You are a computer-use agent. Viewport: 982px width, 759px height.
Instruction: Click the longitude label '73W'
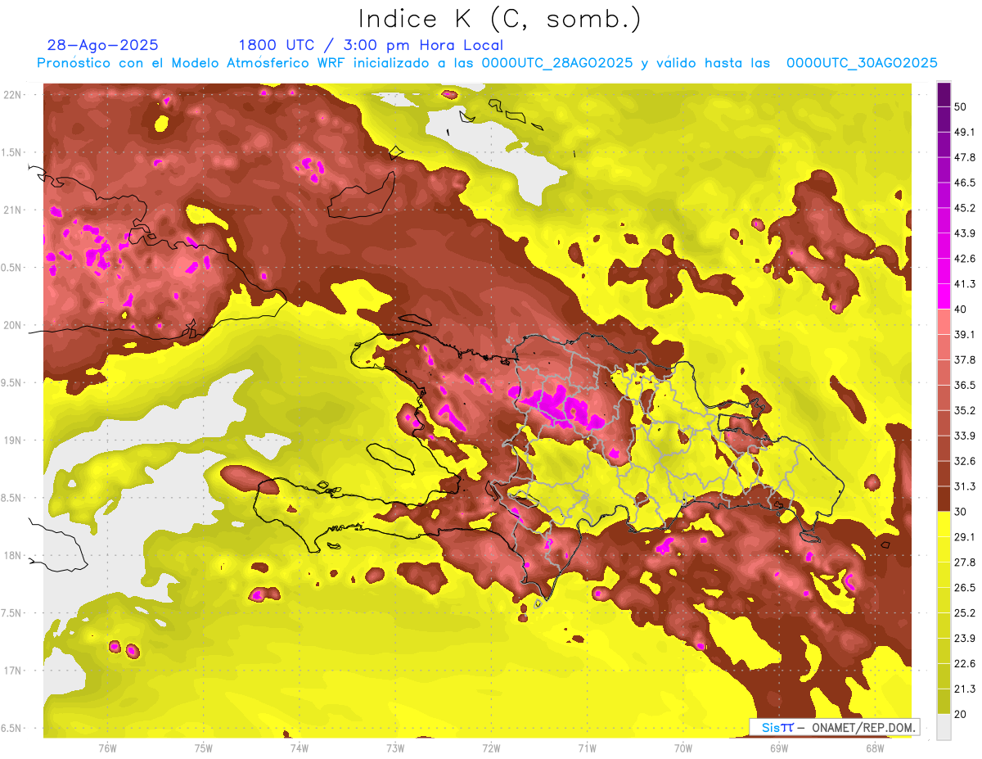click(395, 748)
